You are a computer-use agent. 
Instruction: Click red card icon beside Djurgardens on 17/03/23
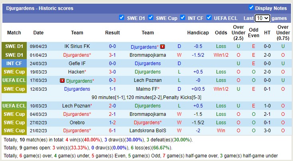coord(62,81)
